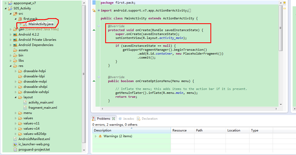This screenshot has height=155, width=296.
Task: Click the Javadoc @ icon
Action: click(x=120, y=119)
